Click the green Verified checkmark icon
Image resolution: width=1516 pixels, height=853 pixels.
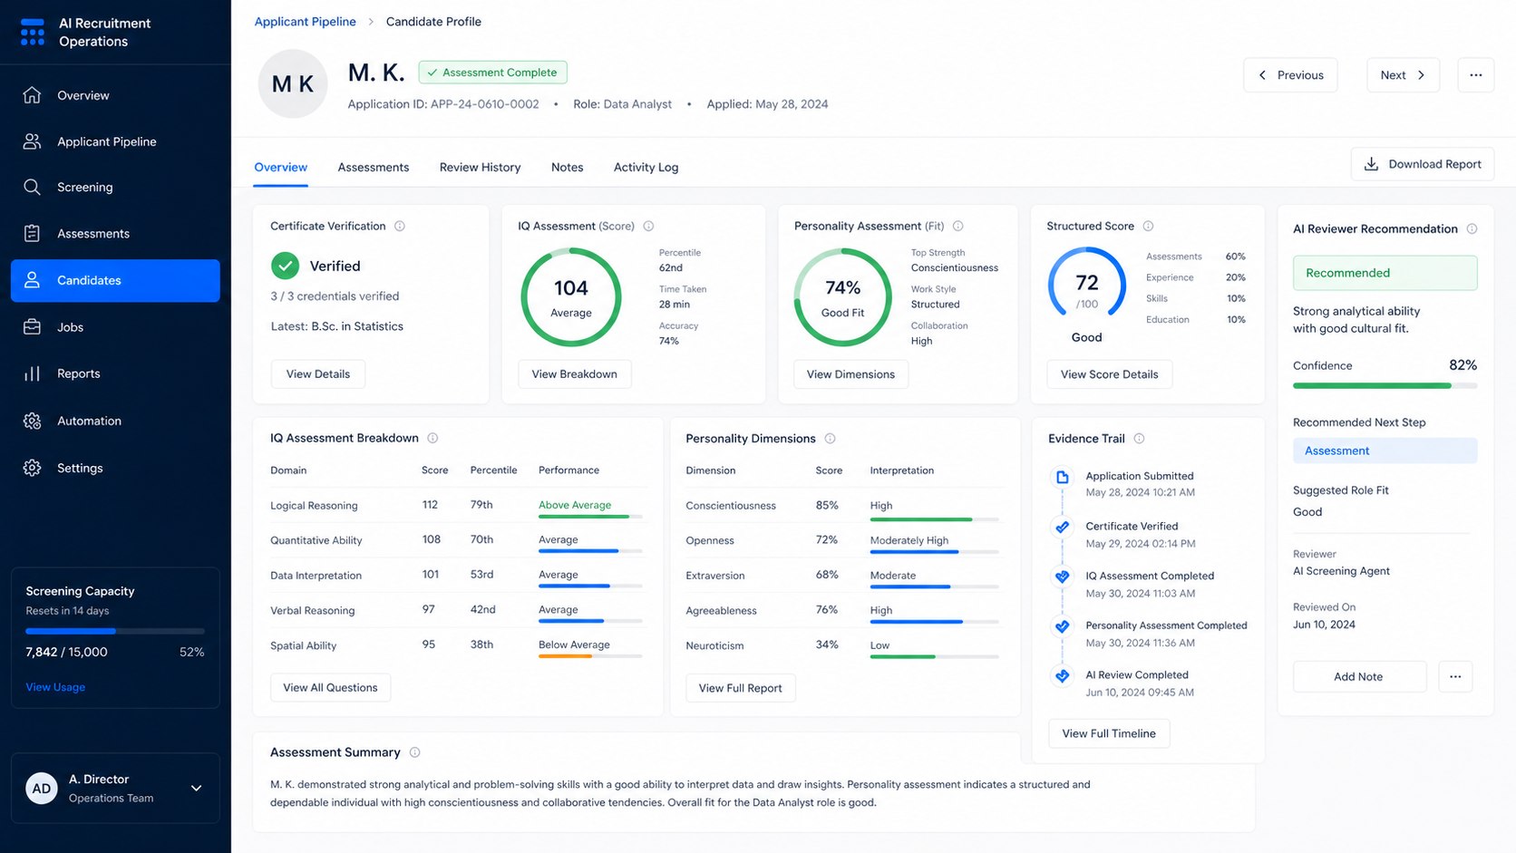pyautogui.click(x=285, y=266)
